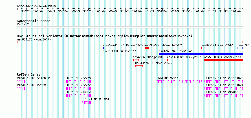The width and height of the screenshot is (251, 118).
Task: Click the chr22:30012426..30194701 coordinate label
Action: [x=37, y=6]
